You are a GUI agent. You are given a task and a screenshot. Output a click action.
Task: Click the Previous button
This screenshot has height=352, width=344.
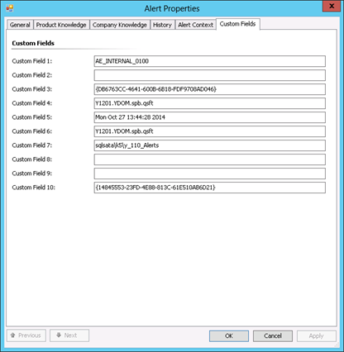coord(26,335)
